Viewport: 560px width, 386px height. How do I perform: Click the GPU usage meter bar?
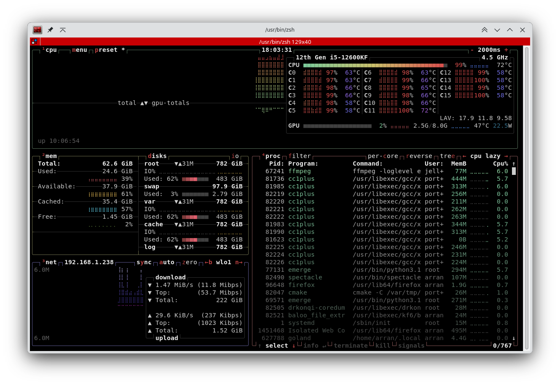pyautogui.click(x=338, y=126)
